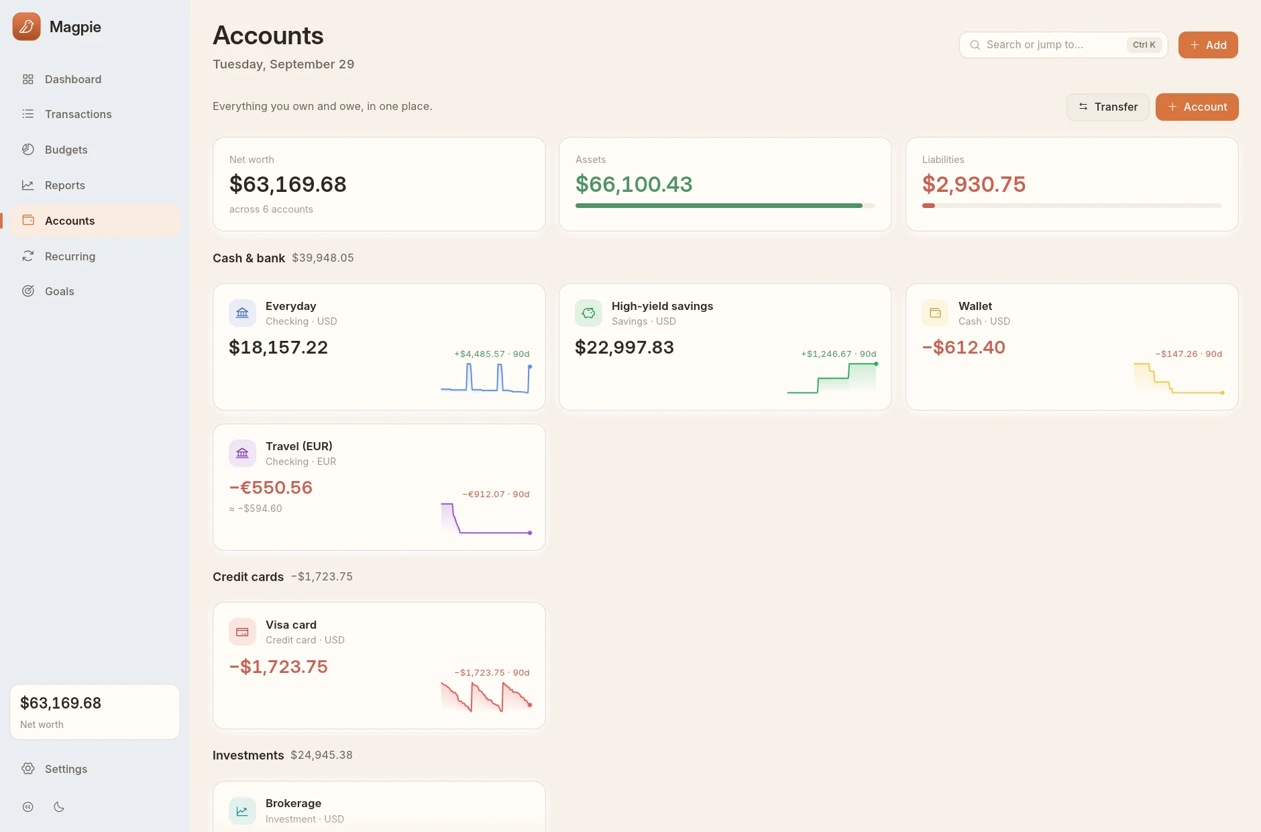Click the $66,100.43 Assets total
This screenshot has width=1261, height=832.
coord(634,184)
